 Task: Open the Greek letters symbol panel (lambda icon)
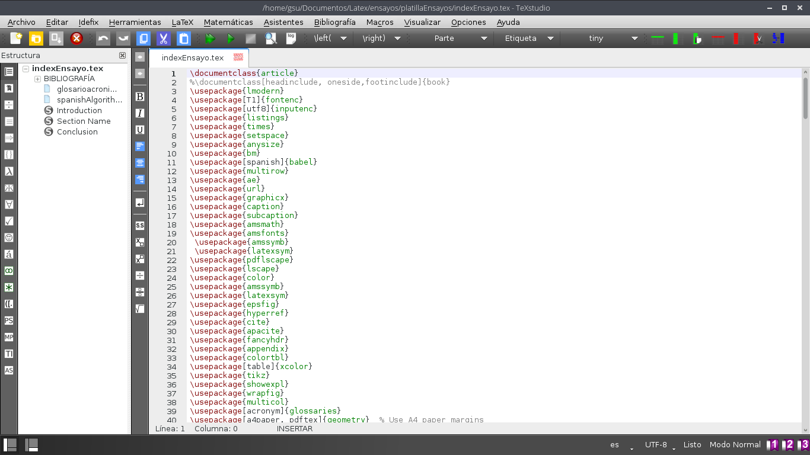(9, 170)
